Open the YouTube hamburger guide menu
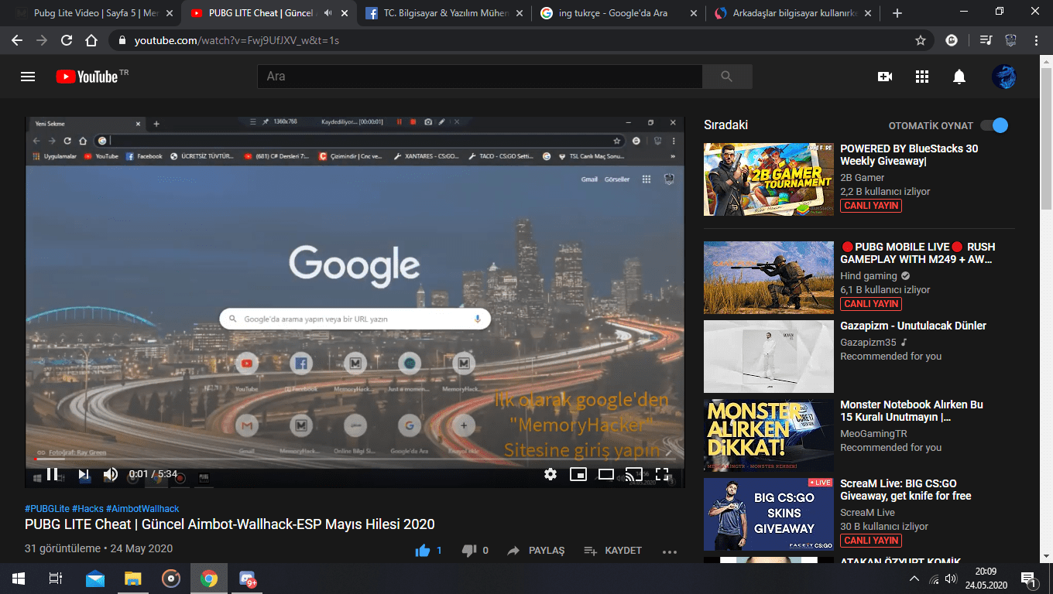 pos(28,77)
